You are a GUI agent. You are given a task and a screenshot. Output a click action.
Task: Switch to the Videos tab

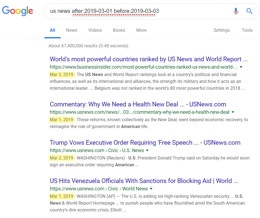95,30
